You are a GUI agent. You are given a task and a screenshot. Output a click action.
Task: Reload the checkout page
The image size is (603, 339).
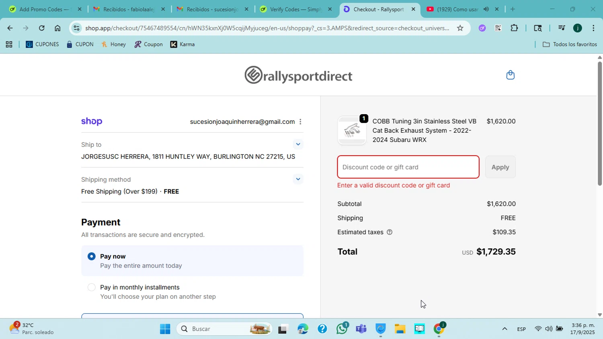[41, 28]
